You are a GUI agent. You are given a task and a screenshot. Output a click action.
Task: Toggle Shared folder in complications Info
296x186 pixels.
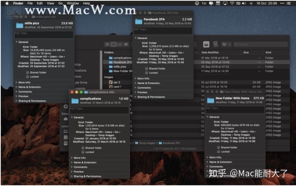[x=83, y=148]
